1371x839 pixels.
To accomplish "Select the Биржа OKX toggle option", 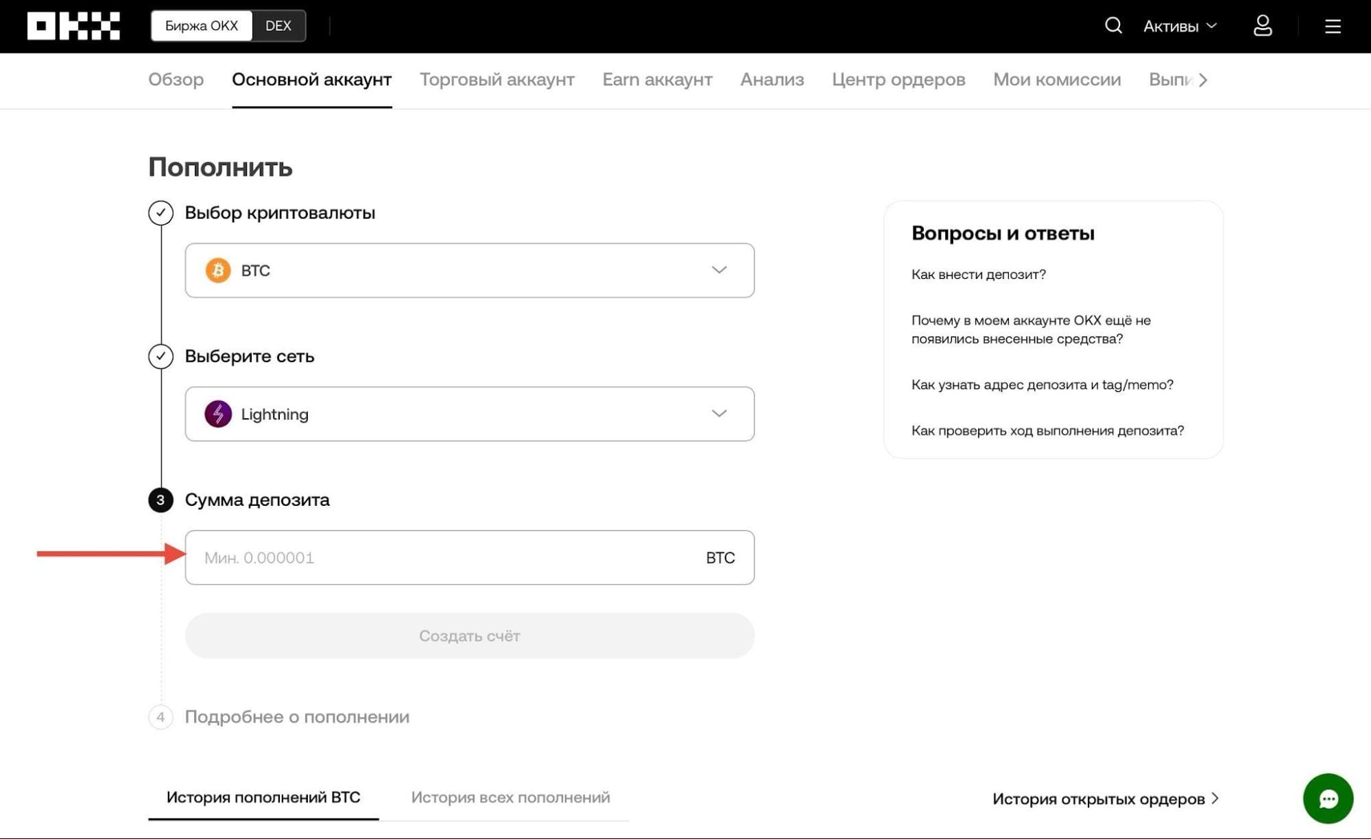I will (202, 26).
